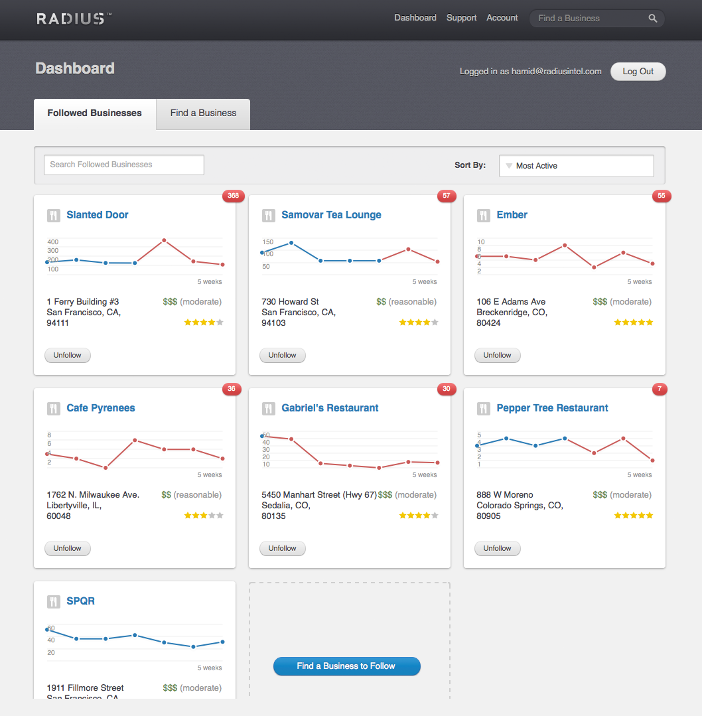
Task: Click the magnifier icon in header search
Action: [x=653, y=19]
